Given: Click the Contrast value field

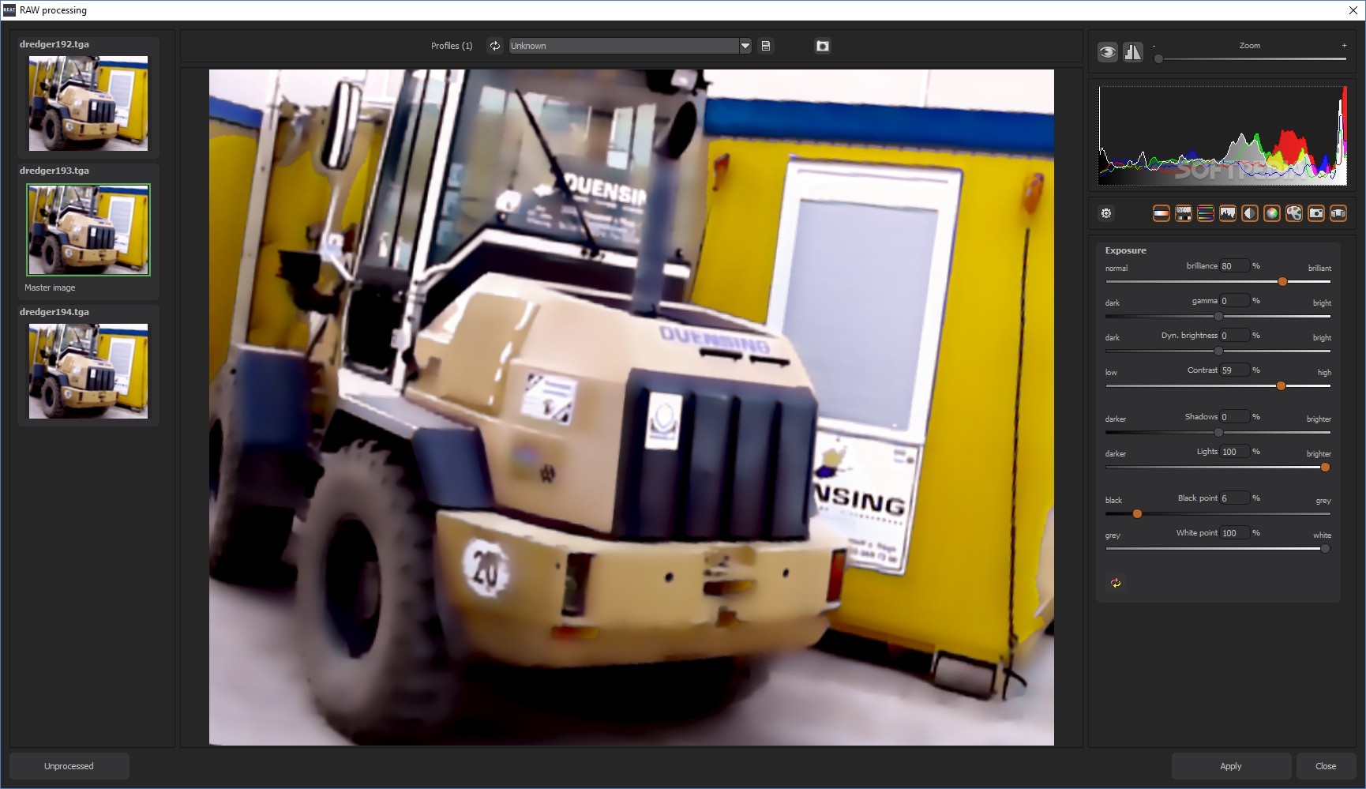Looking at the screenshot, I should pos(1234,370).
